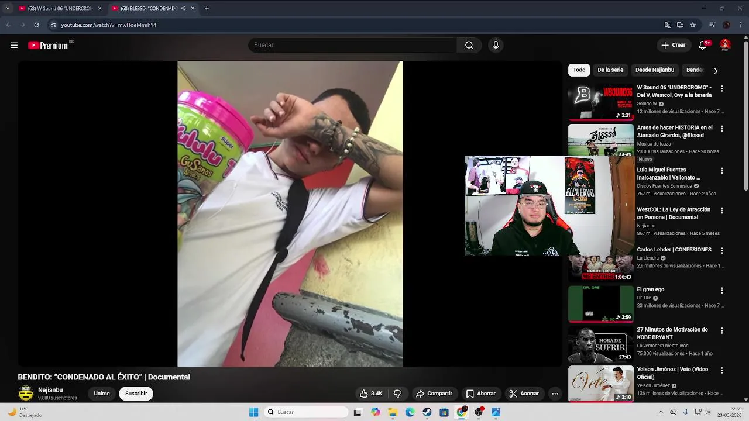Open the Nejianbu channel name link

pos(50,390)
